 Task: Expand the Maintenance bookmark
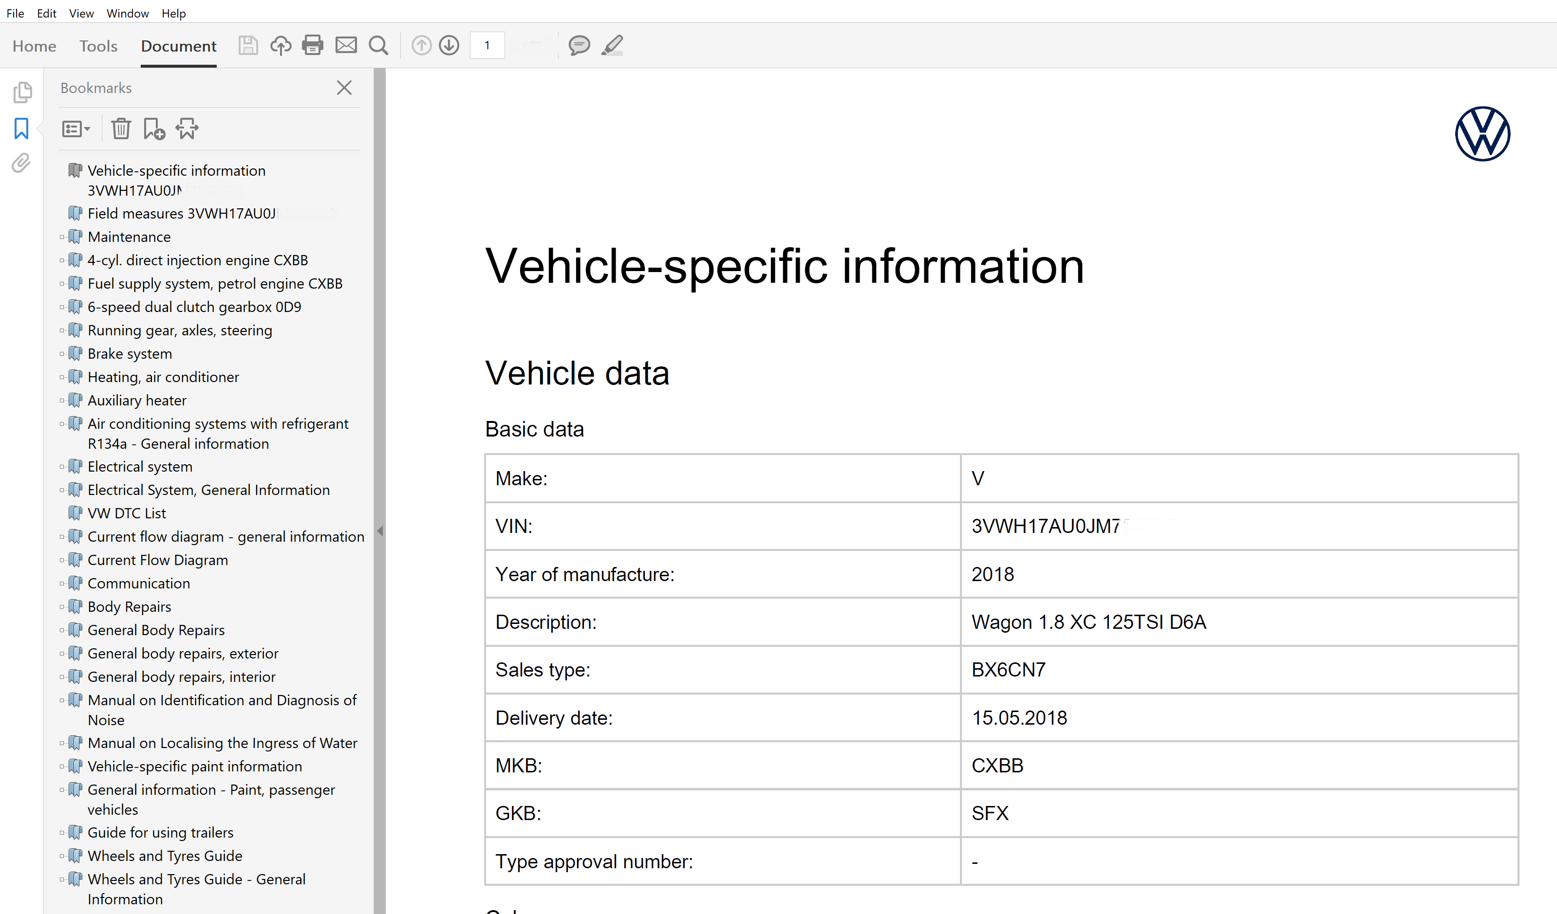click(62, 237)
